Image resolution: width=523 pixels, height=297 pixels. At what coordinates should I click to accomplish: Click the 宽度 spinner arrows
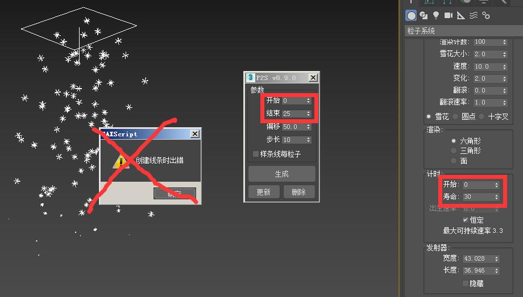pos(497,258)
